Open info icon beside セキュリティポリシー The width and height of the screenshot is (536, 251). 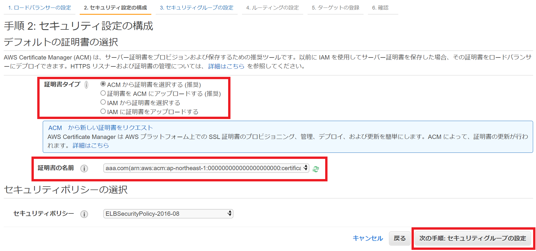(x=84, y=214)
